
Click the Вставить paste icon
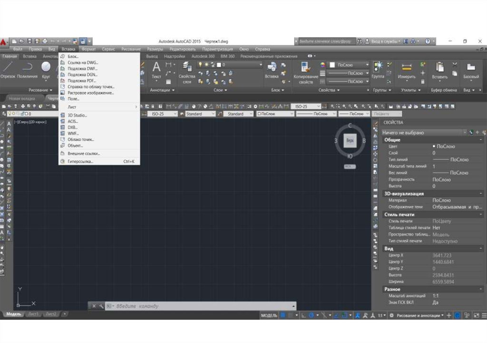(x=439, y=70)
